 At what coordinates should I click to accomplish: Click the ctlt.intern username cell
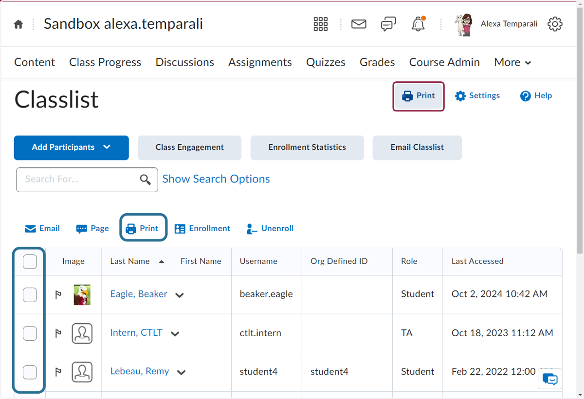(x=260, y=333)
